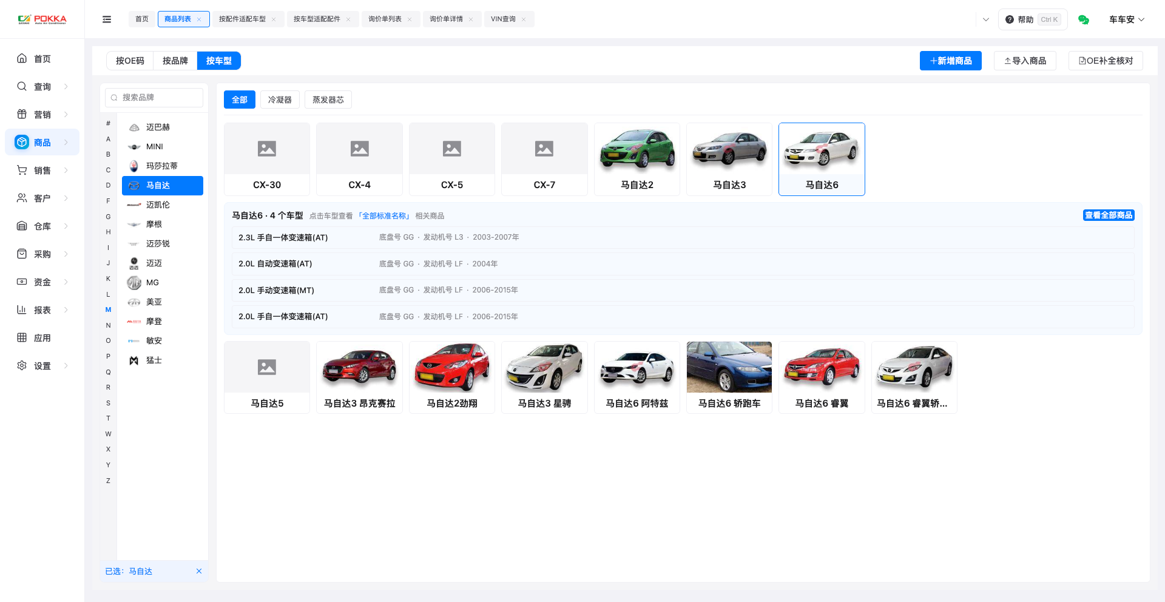
Task: Open the 车车安 user dropdown
Action: 1127,19
